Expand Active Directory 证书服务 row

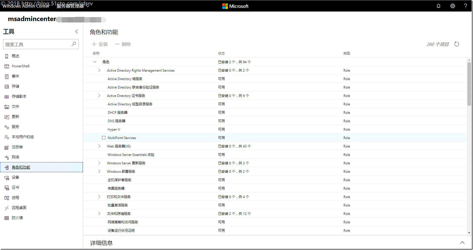tap(99, 96)
